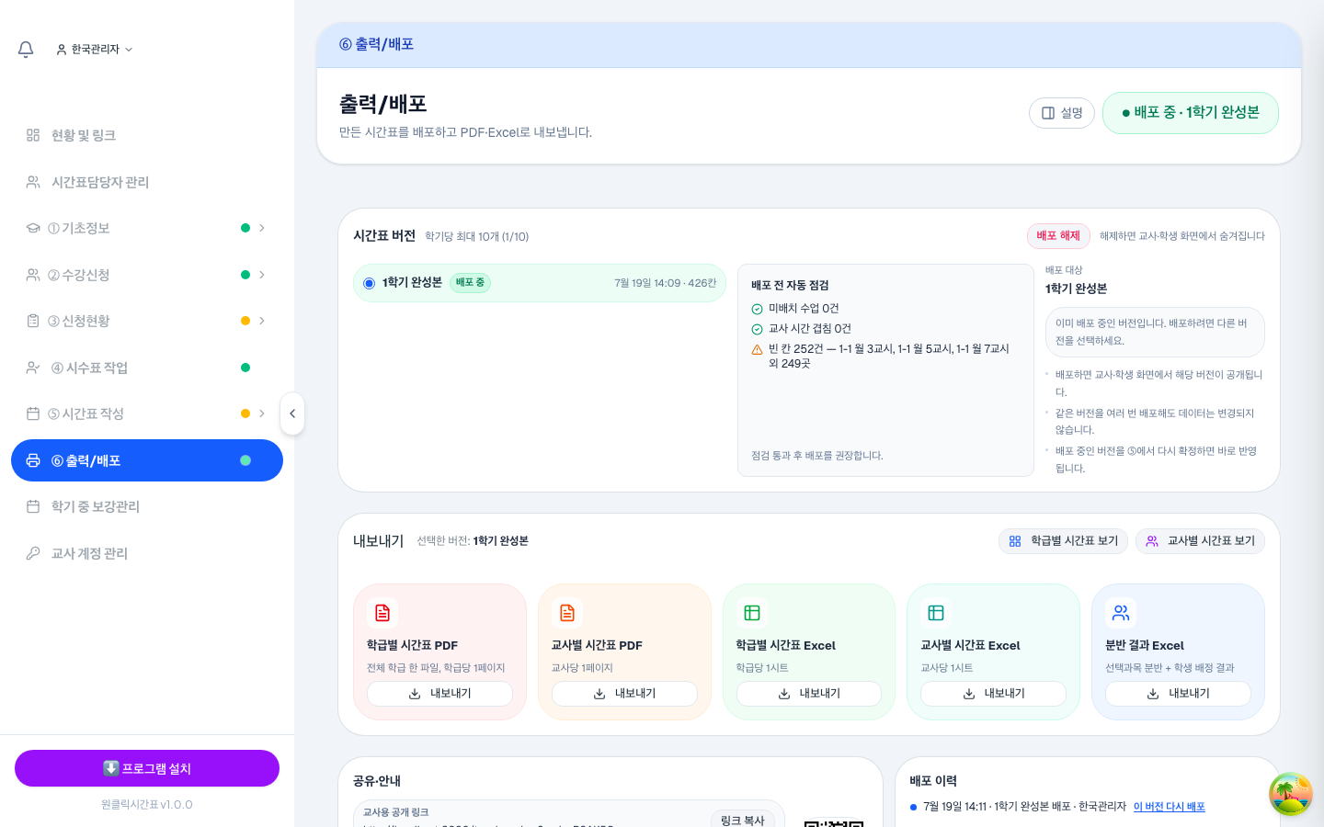Expand the 신청현황 chevron

pyautogui.click(x=262, y=321)
